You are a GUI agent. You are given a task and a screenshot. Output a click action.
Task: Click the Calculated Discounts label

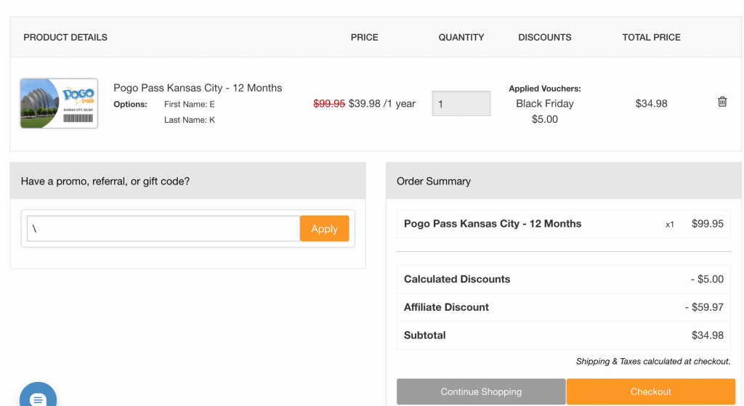[x=457, y=280]
